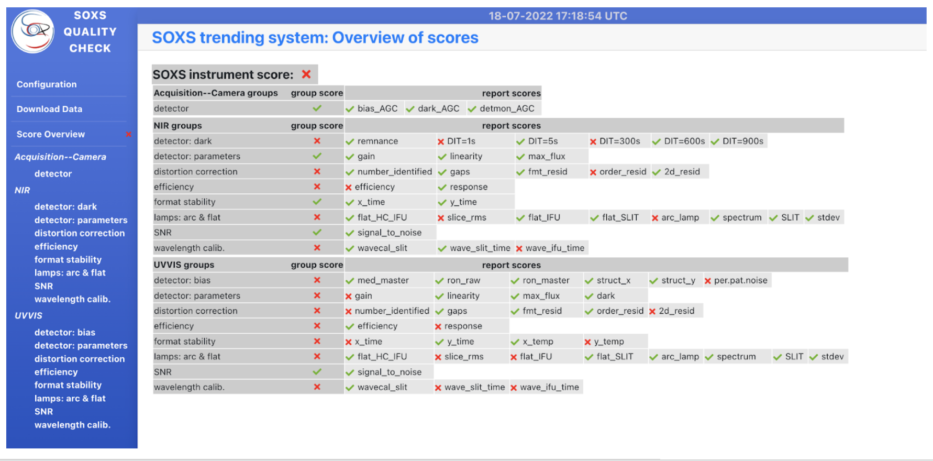Open the Download Data page
The height and width of the screenshot is (461, 933).
click(x=49, y=109)
